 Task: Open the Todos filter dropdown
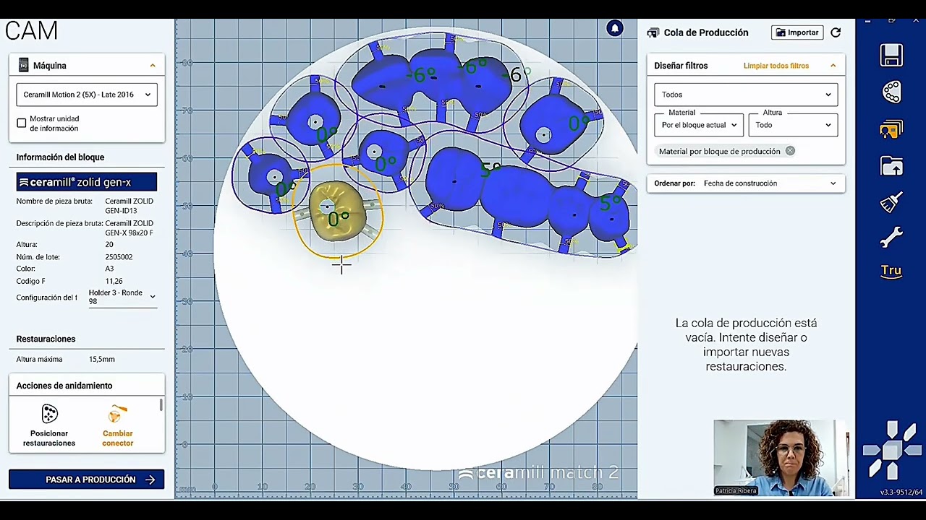(x=746, y=95)
